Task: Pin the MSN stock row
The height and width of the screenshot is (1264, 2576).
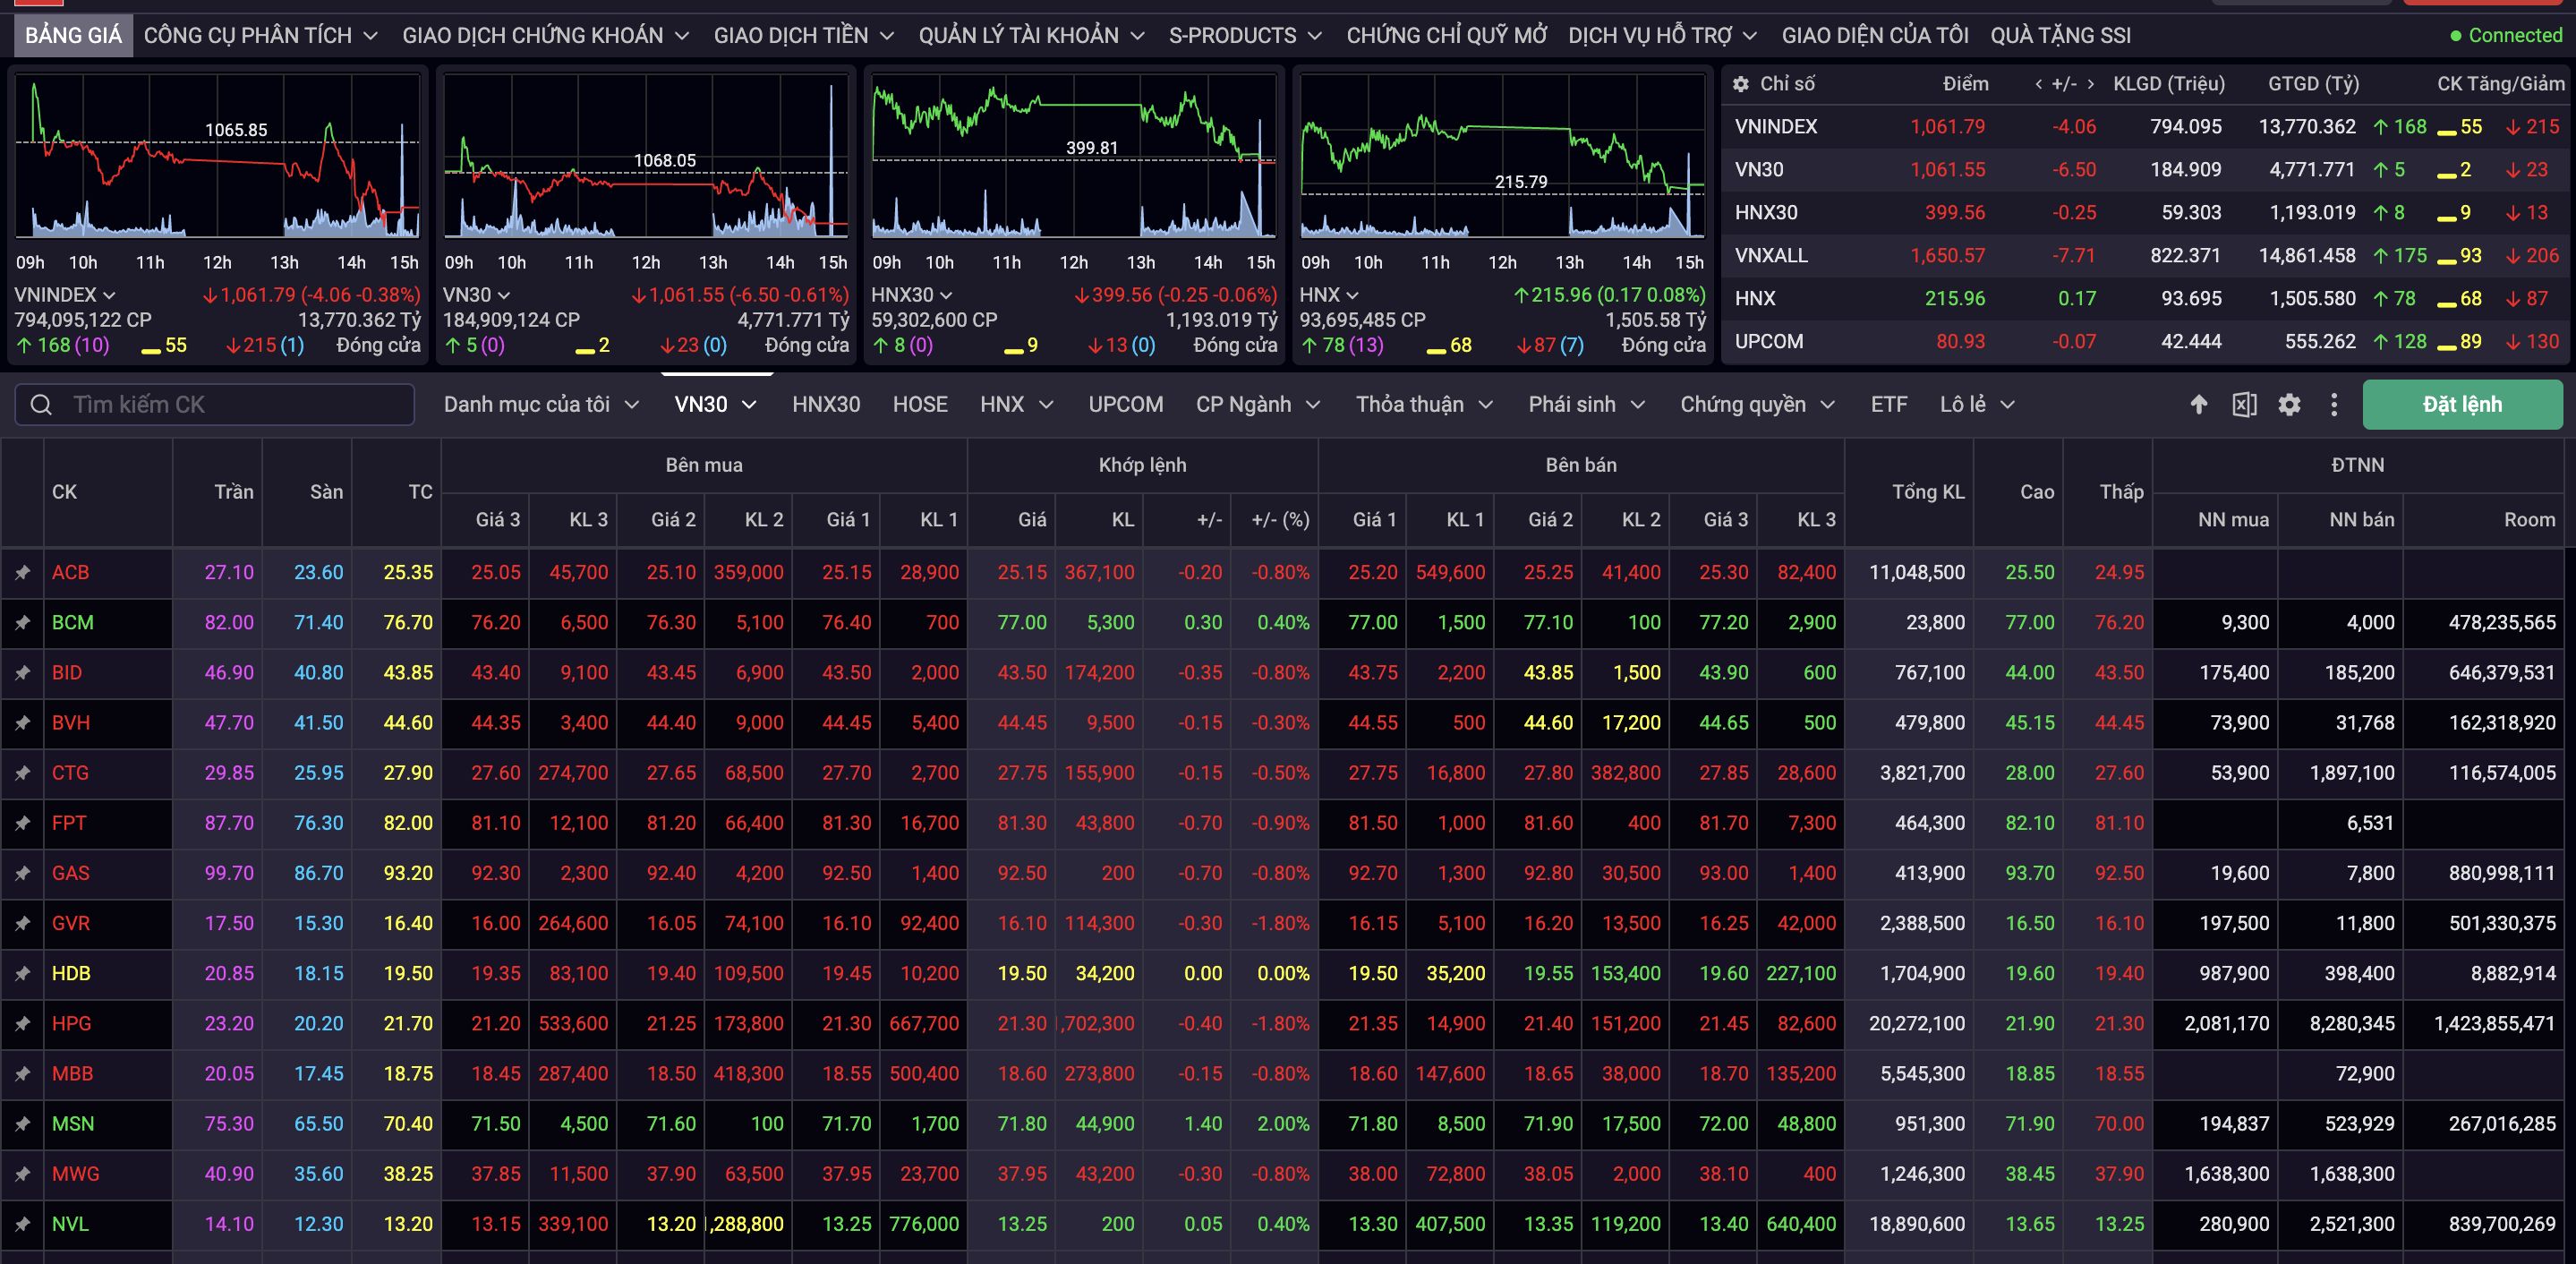Action: 22,1123
